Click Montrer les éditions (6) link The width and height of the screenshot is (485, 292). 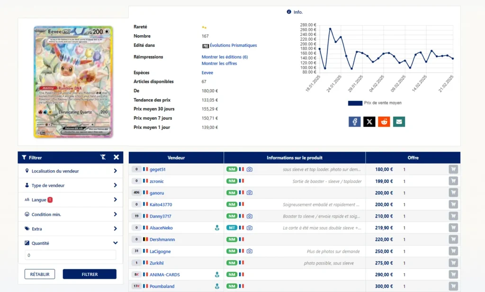point(225,57)
